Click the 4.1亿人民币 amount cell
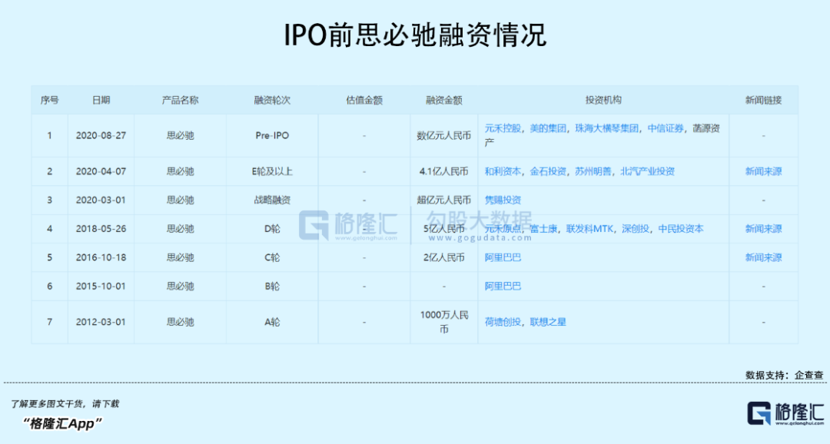 click(x=444, y=171)
